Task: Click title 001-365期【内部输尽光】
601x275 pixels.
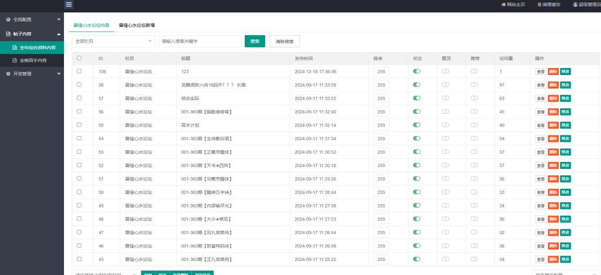Action: [207, 206]
